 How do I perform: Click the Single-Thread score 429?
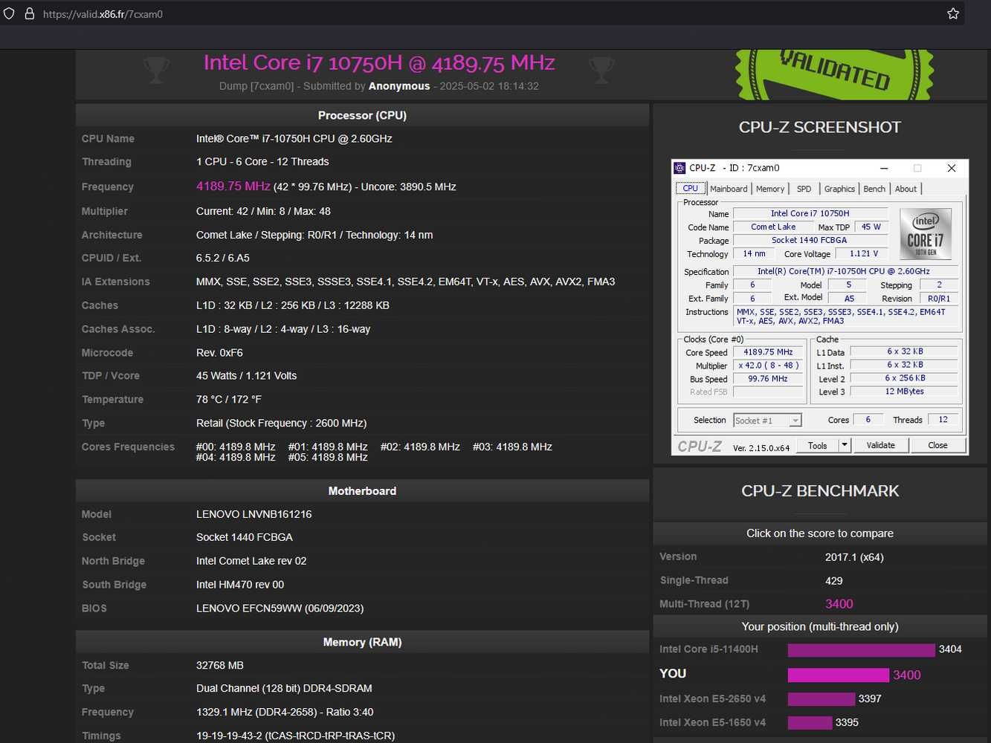[833, 580]
